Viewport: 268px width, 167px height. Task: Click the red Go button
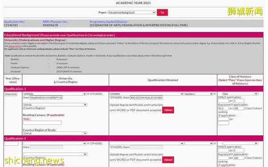162,12
